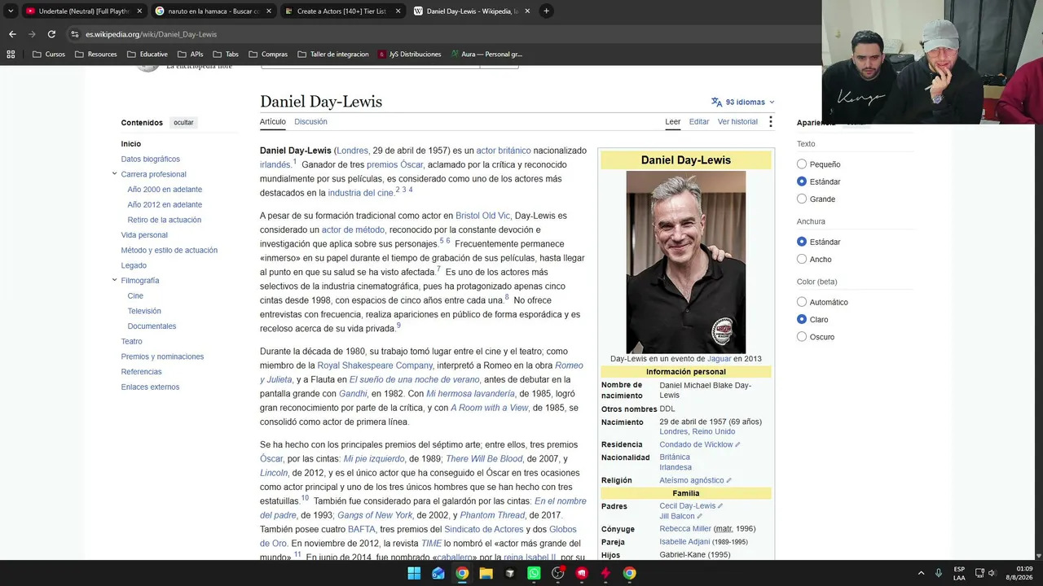Image resolution: width=1043 pixels, height=586 pixels.
Task: Collapse the Filmografía contents section
Action: 114,280
